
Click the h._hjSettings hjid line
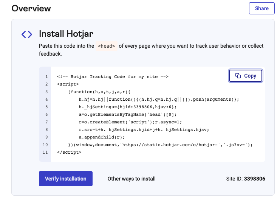pyautogui.click(x=127, y=107)
